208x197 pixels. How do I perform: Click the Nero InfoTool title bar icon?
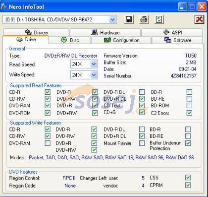click(3, 6)
